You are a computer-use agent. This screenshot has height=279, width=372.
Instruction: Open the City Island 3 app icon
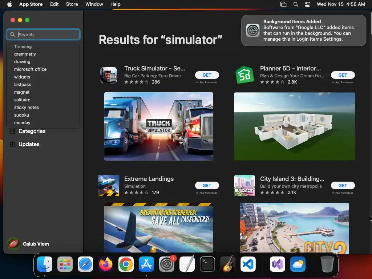[244, 186]
